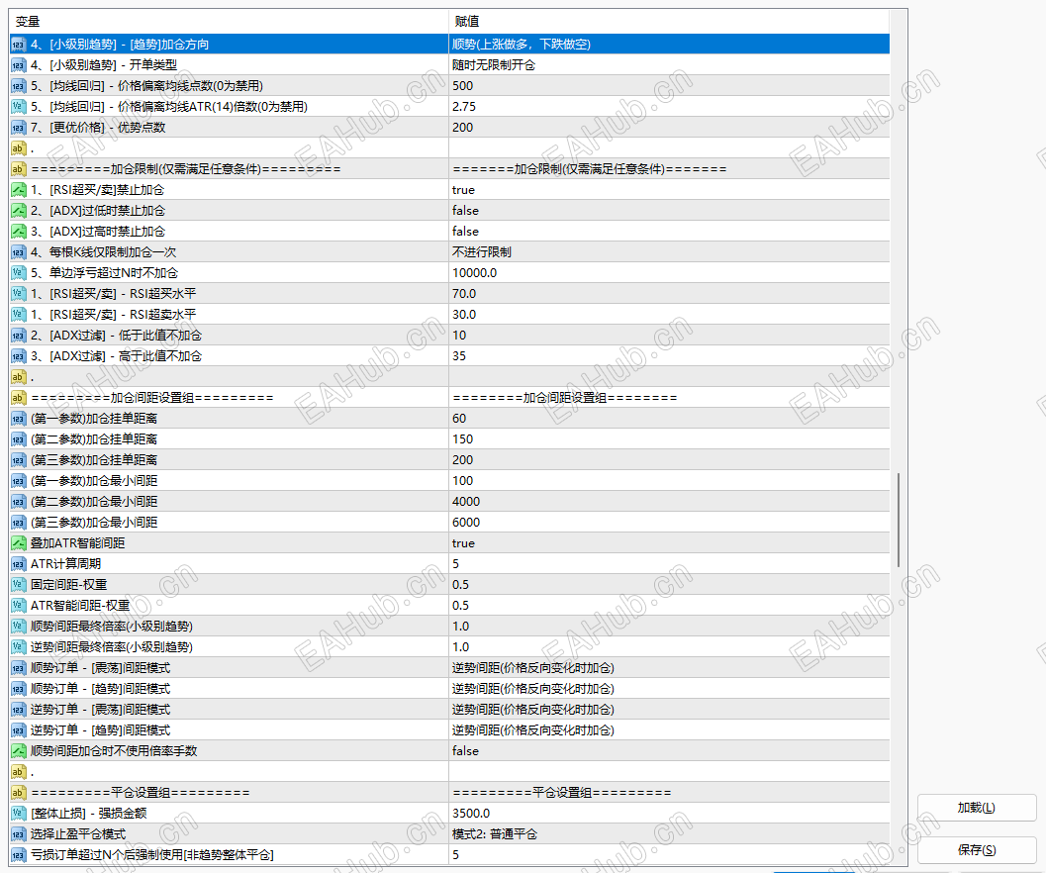1046x873 pixels.
Task: Edit the value 70.0 of RSI超买水平
Action: pos(669,294)
